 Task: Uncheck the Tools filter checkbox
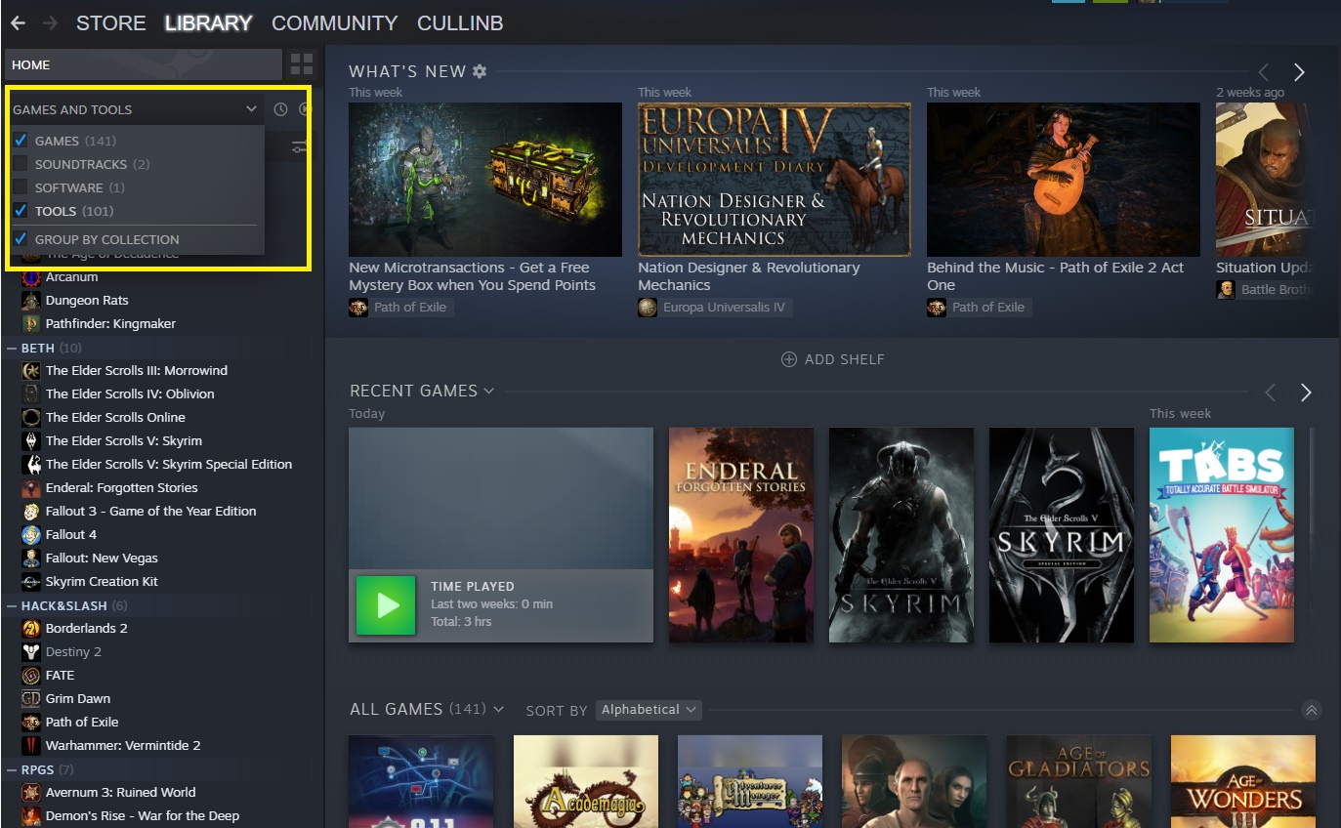(21, 211)
